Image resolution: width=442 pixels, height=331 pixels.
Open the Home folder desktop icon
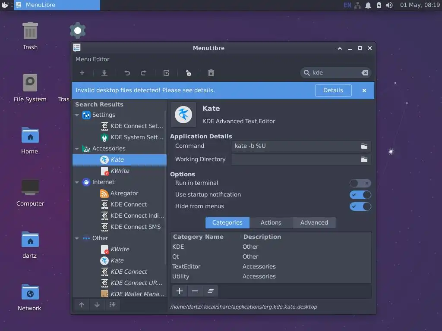click(x=30, y=140)
